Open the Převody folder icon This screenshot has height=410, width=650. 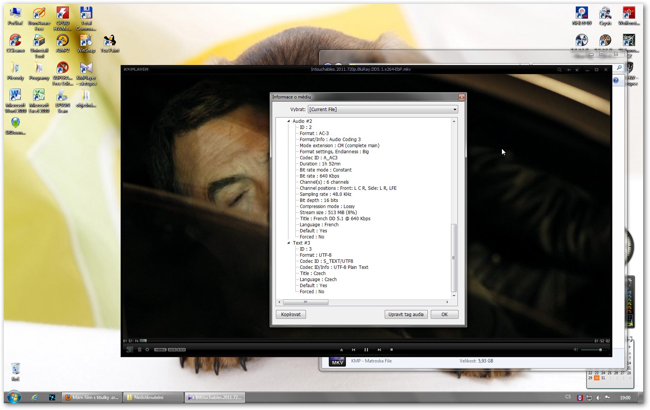coord(16,71)
